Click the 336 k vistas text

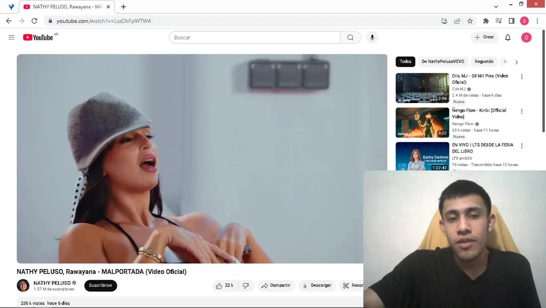32,303
